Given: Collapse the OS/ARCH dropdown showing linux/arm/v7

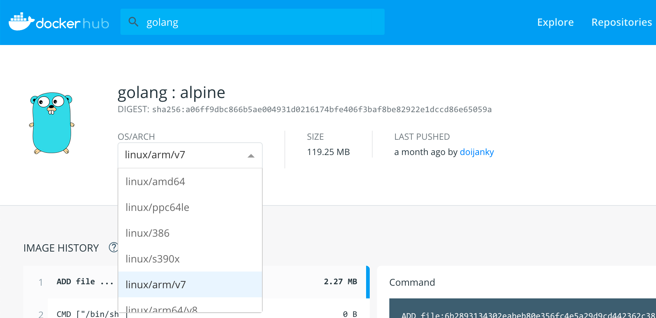Looking at the screenshot, I should (190, 155).
